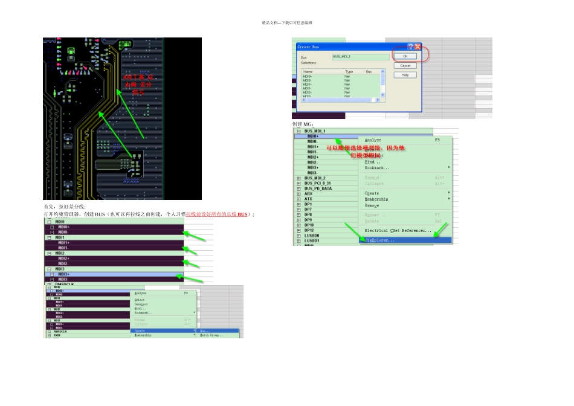Viewport: 574px width, 406px height.
Task: Open Electrical CSet References menu entry
Action: pyautogui.click(x=398, y=230)
